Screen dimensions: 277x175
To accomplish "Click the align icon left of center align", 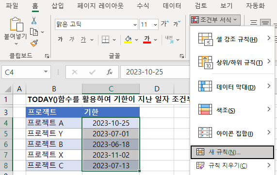I will [x=254, y=23].
